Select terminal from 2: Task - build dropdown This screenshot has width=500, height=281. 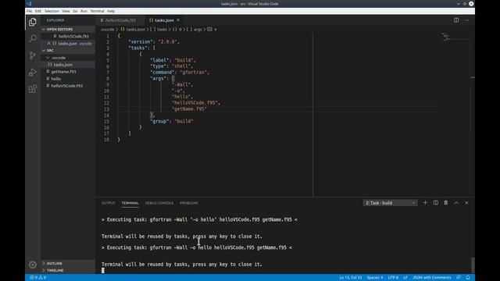390,203
